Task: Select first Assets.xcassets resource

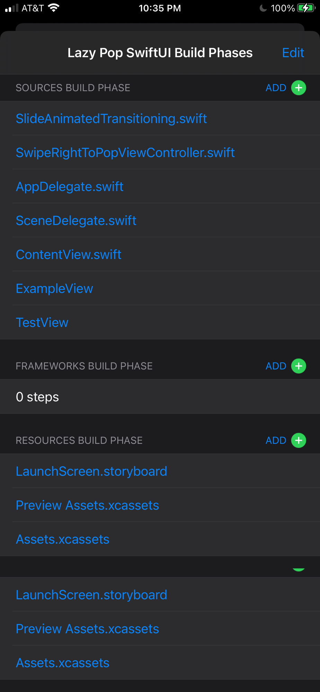Action: pos(62,539)
